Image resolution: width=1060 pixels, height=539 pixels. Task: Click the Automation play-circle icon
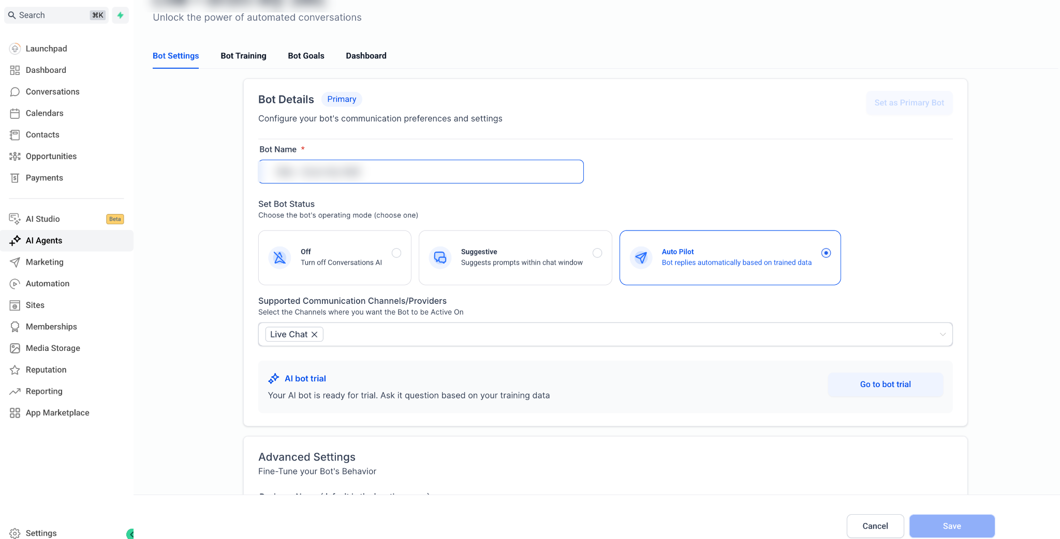pyautogui.click(x=15, y=284)
